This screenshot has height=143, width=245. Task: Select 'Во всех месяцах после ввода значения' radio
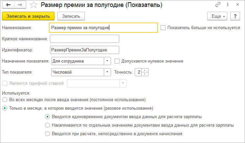click(x=5, y=99)
